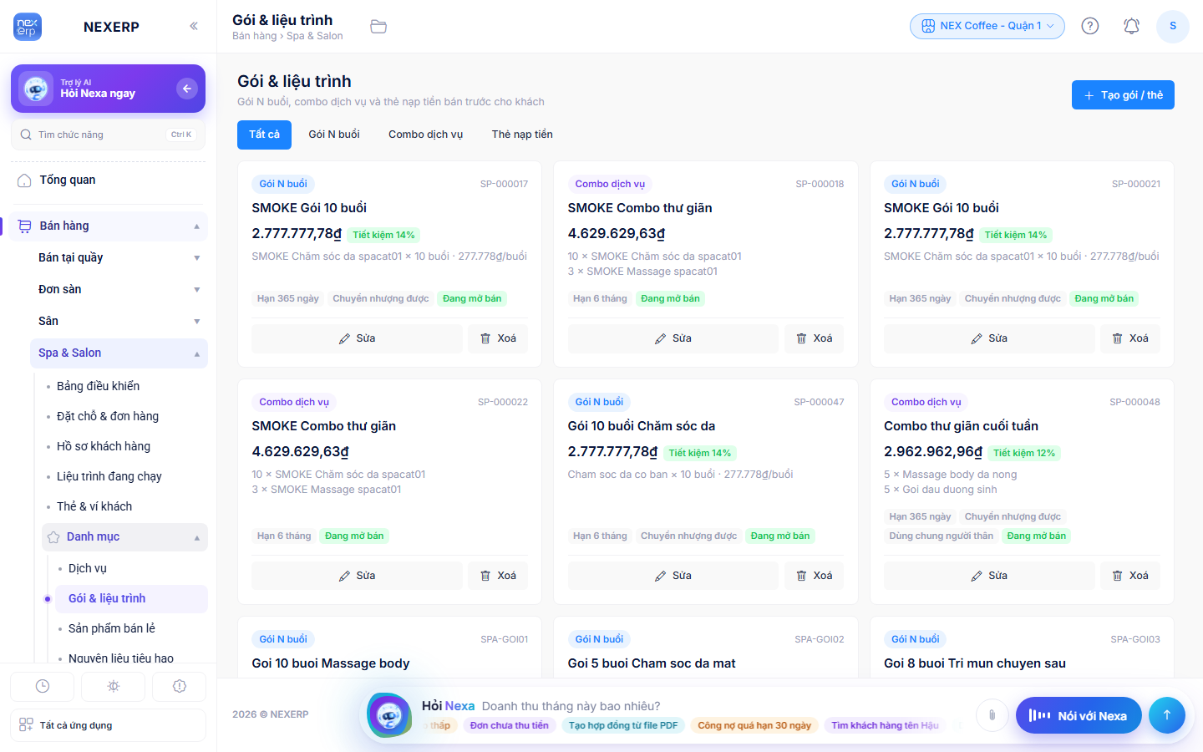1203x752 pixels.
Task: Click the title "Combo thư giãn cuối tuần"
Action: point(961,426)
